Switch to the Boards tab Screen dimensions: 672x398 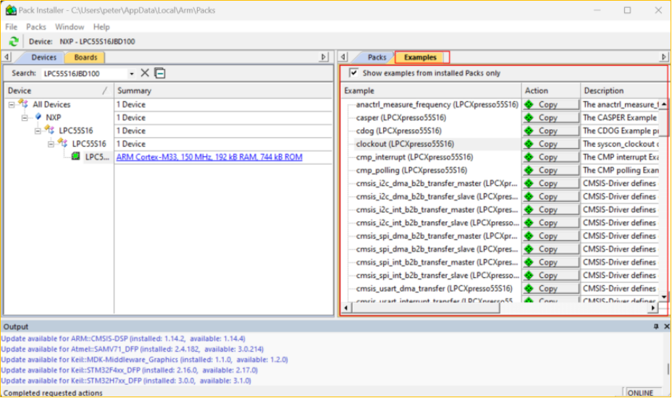pos(85,57)
